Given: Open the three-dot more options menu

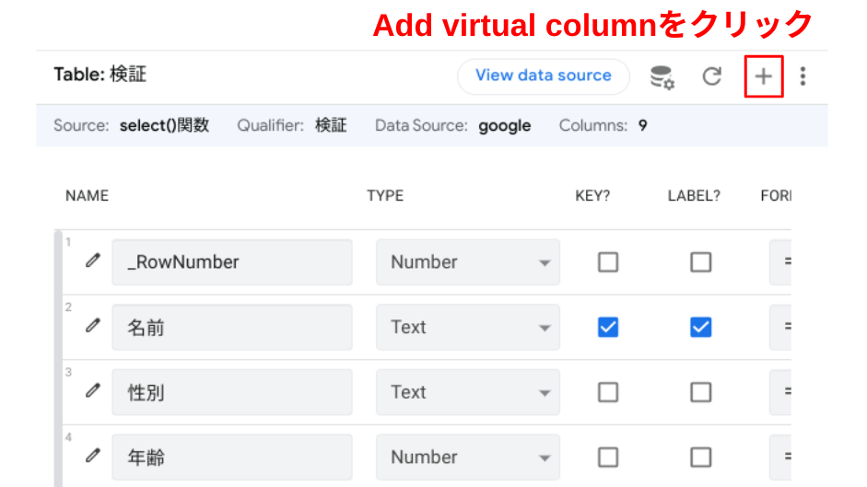Looking at the screenshot, I should (803, 76).
